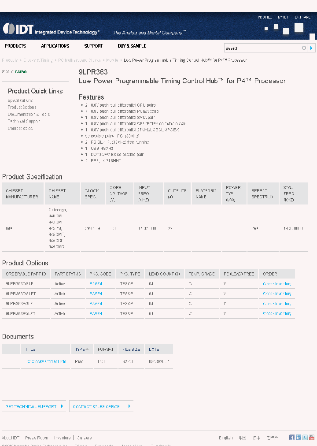
Task: Open the Support menu
Action: (x=93, y=46)
